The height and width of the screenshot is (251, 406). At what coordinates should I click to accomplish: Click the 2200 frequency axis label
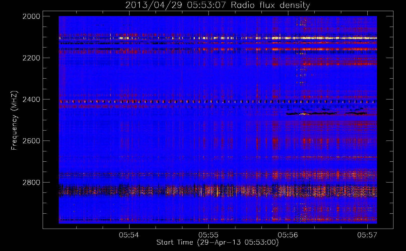tap(31, 58)
